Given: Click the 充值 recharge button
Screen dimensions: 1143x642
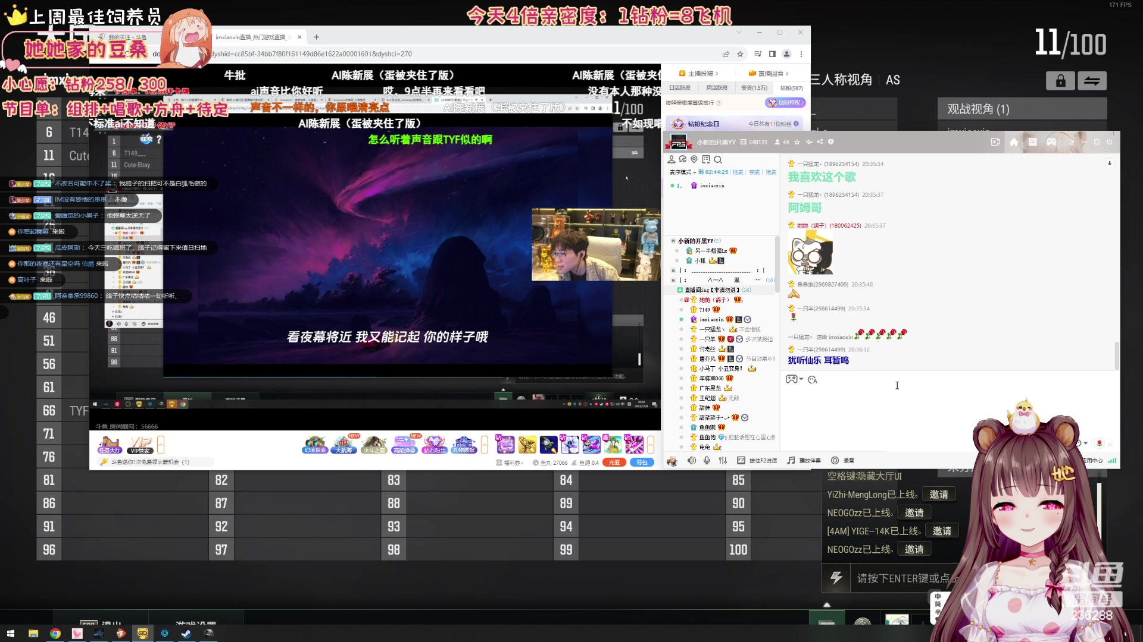Looking at the screenshot, I should point(614,462).
